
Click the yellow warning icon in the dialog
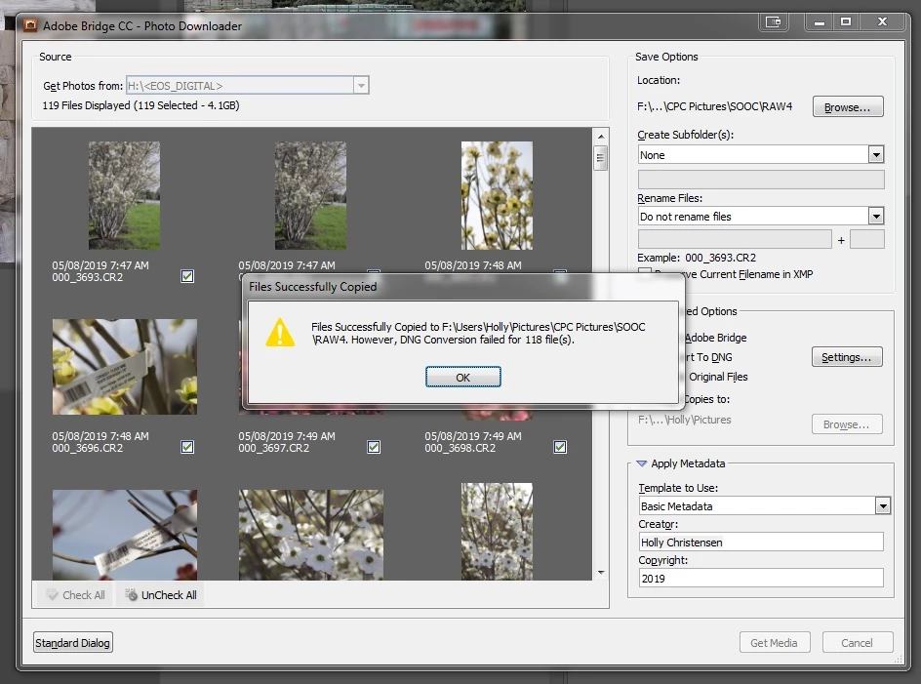280,333
